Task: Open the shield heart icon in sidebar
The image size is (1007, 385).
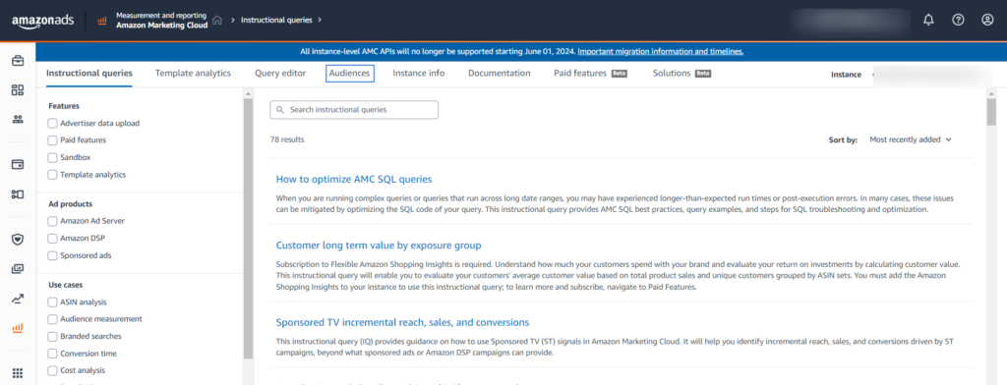Action: click(18, 240)
